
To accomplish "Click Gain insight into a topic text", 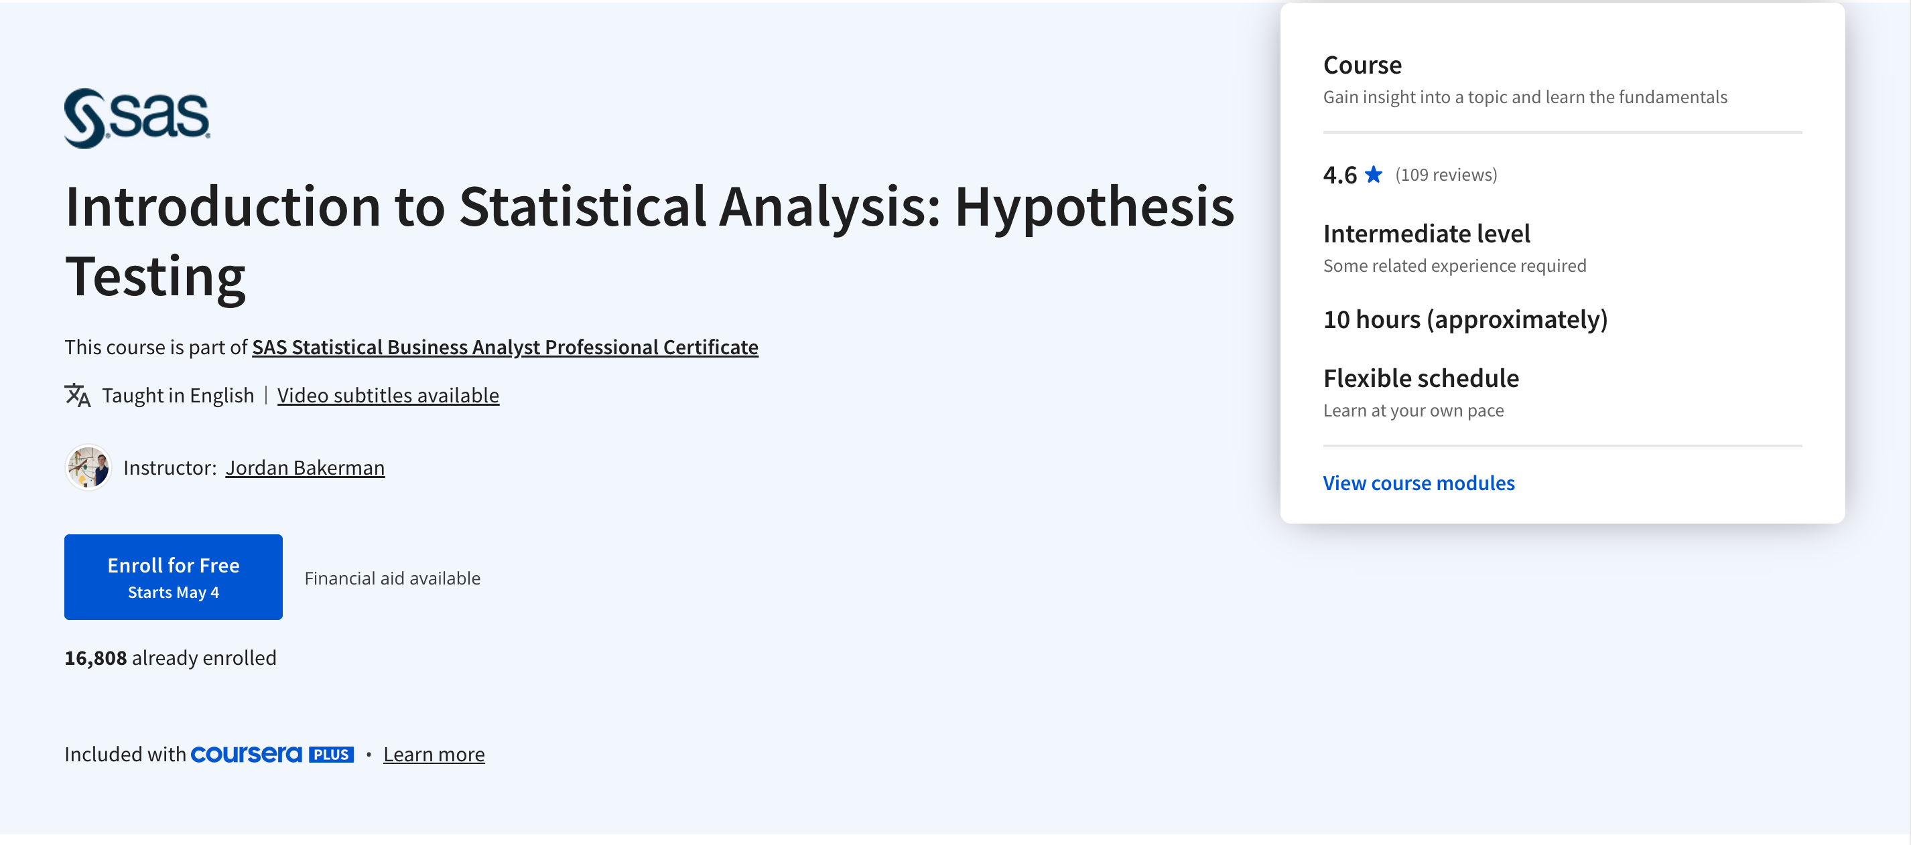I will [x=1525, y=97].
